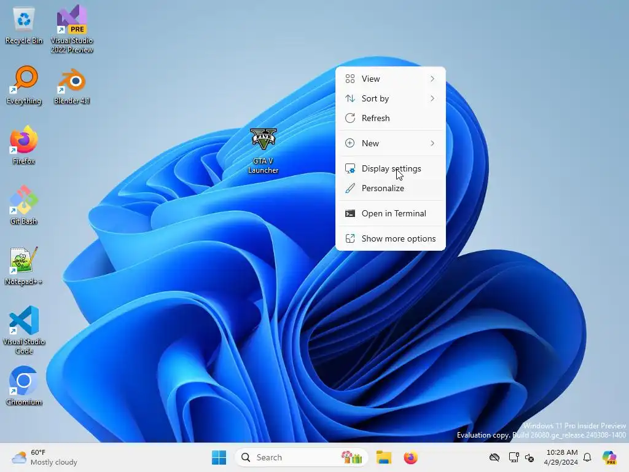Open the Copilot Preview taskbar icon
The width and height of the screenshot is (629, 472).
pyautogui.click(x=609, y=457)
